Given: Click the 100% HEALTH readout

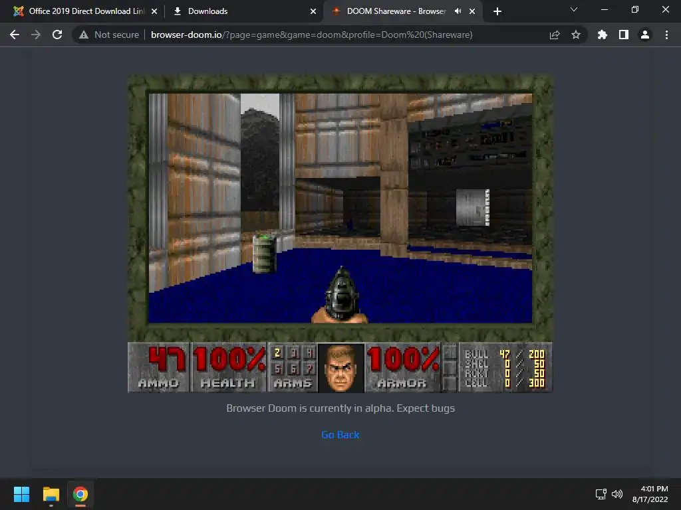Looking at the screenshot, I should 229,367.
